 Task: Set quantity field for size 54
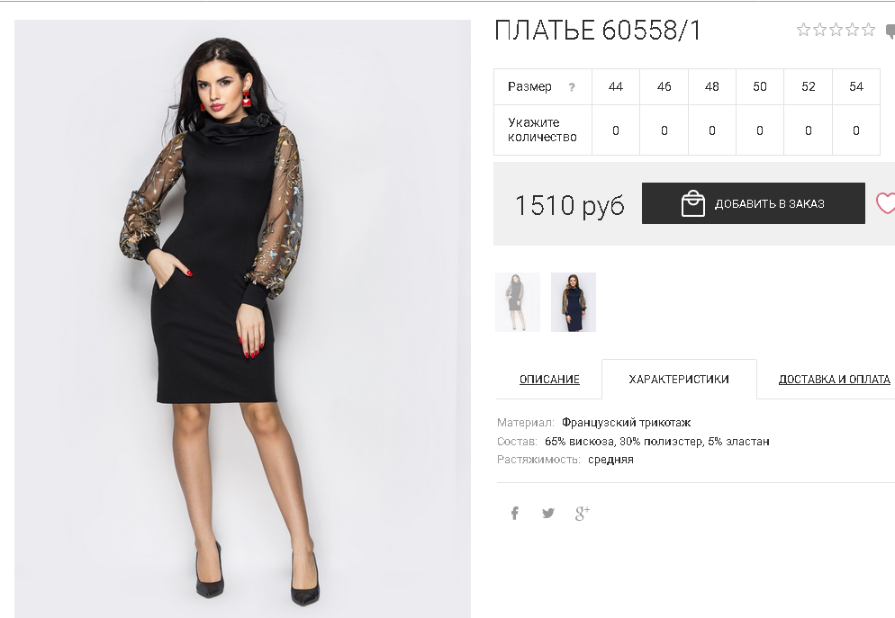pos(855,130)
